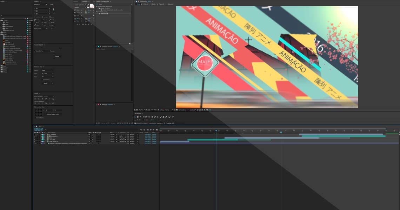Select the Selection arrow tool
Screen dimensions: 400x210
tap(135, 117)
